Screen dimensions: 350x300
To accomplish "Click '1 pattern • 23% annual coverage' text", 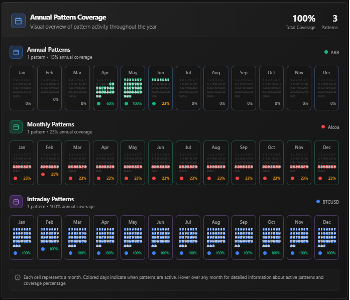I will [x=60, y=132].
